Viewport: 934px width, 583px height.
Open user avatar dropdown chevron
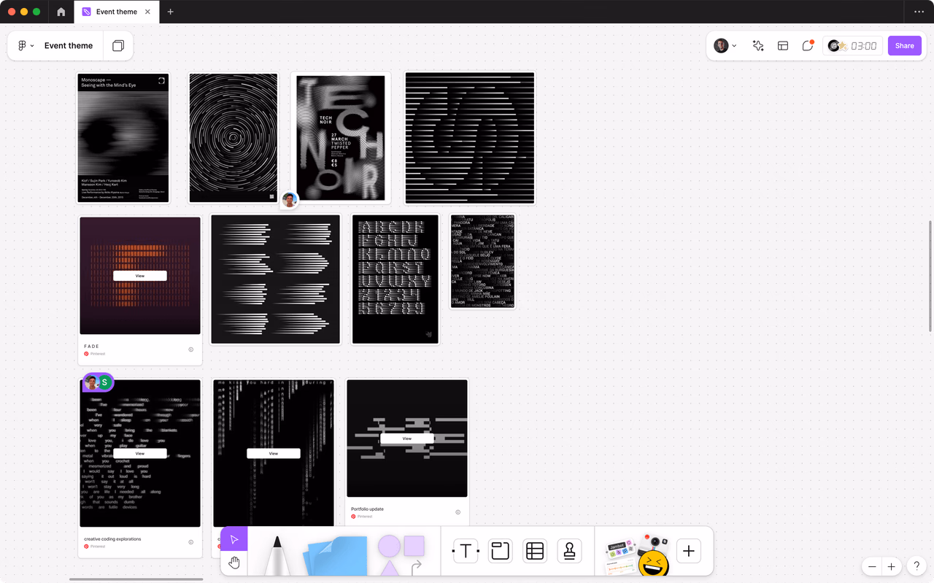[734, 46]
